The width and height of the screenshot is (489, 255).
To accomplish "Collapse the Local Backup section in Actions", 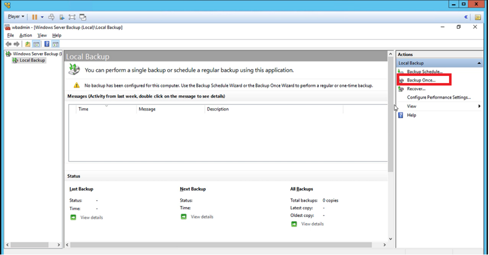I will [479, 63].
